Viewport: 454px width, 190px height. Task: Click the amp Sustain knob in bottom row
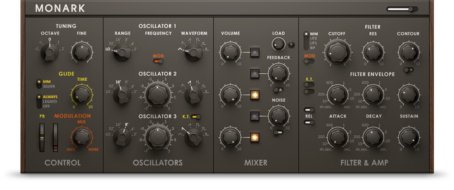pyautogui.click(x=409, y=138)
